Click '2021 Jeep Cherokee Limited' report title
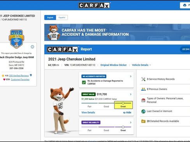Viewport: 190px width, 142px height. (72, 59)
